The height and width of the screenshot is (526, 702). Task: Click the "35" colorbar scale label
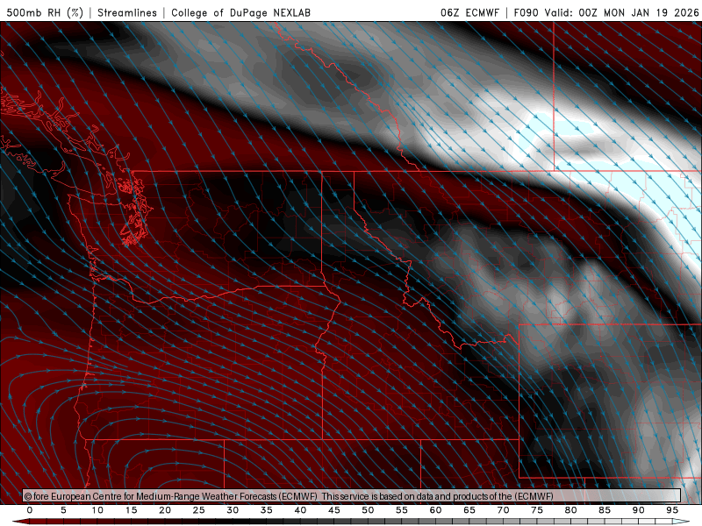267,510
